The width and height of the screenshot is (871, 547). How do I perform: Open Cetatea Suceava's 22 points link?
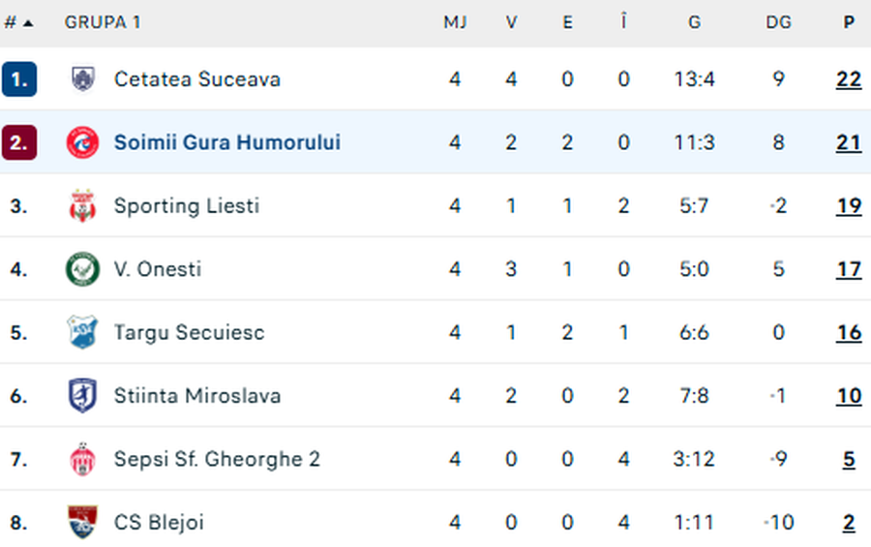click(849, 79)
